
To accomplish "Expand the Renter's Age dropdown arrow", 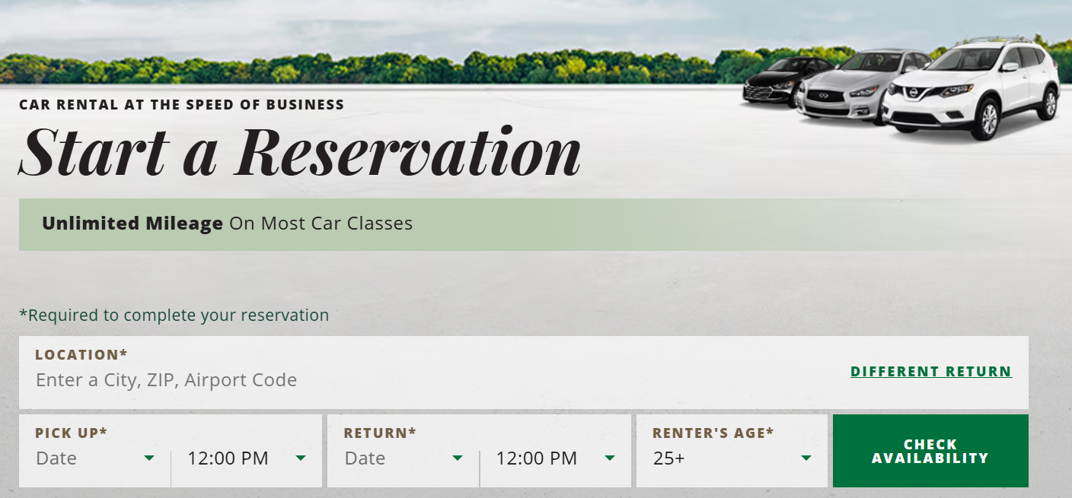I will (x=806, y=458).
